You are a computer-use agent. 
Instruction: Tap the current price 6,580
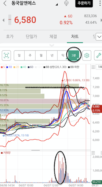25,20
